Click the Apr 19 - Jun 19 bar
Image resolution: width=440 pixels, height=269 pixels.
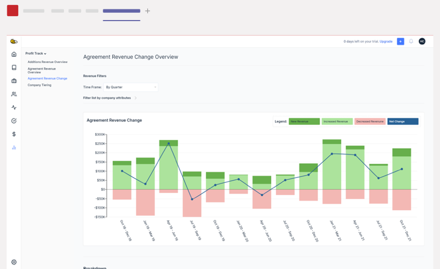pos(168,168)
